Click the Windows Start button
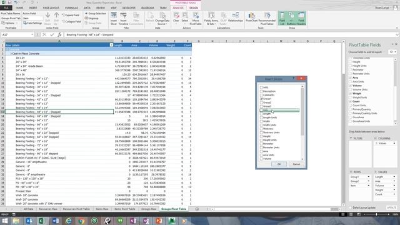400x225 pixels. (4, 221)
